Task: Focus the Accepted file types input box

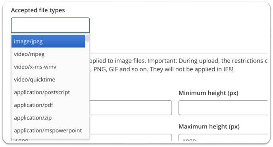Action: click(x=50, y=25)
